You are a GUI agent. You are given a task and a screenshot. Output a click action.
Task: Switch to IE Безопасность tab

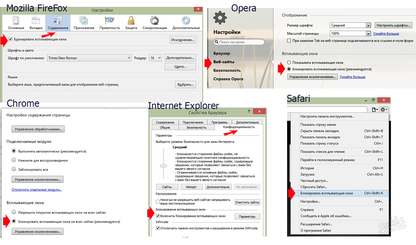click(196, 127)
